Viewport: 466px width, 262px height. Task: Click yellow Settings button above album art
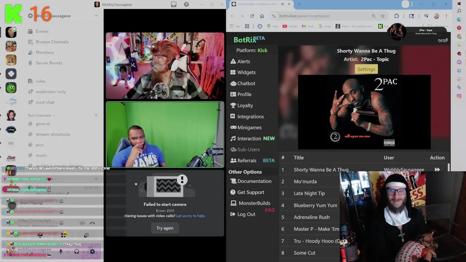click(366, 69)
